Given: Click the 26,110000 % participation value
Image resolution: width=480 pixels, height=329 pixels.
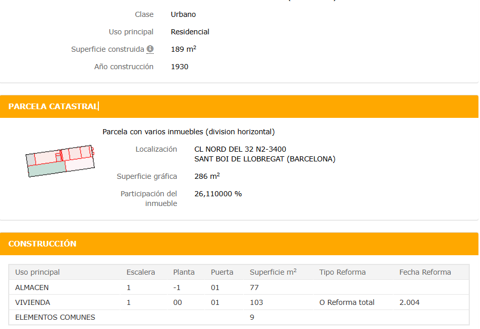Looking at the screenshot, I should click(x=218, y=194).
